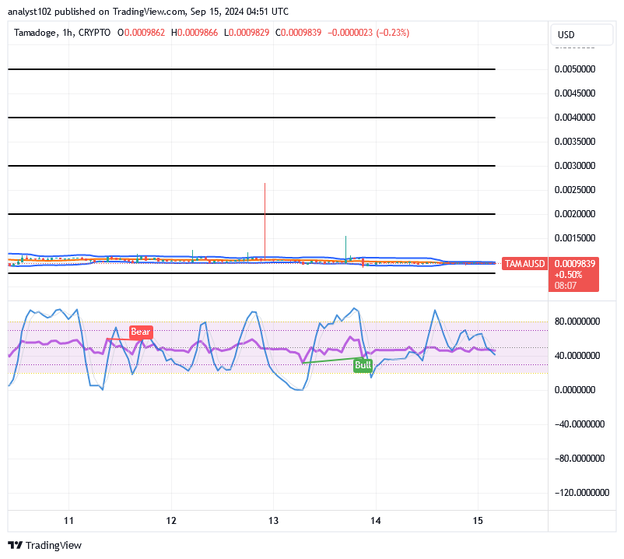Click the 0.0015000 price axis label
Viewport: 624px width, 559px height.
pyautogui.click(x=575, y=238)
